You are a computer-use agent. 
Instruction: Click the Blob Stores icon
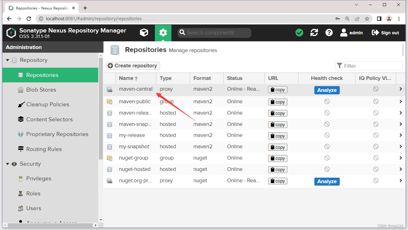coord(21,90)
